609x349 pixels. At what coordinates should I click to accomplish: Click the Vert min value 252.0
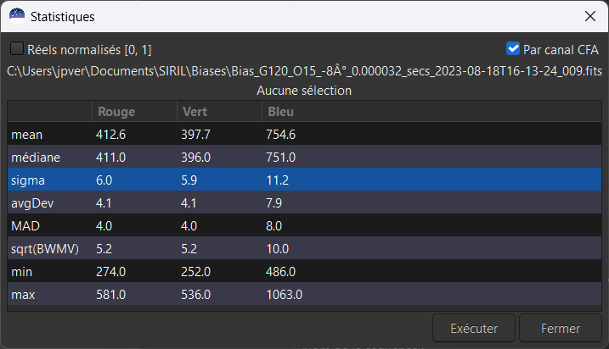click(195, 272)
